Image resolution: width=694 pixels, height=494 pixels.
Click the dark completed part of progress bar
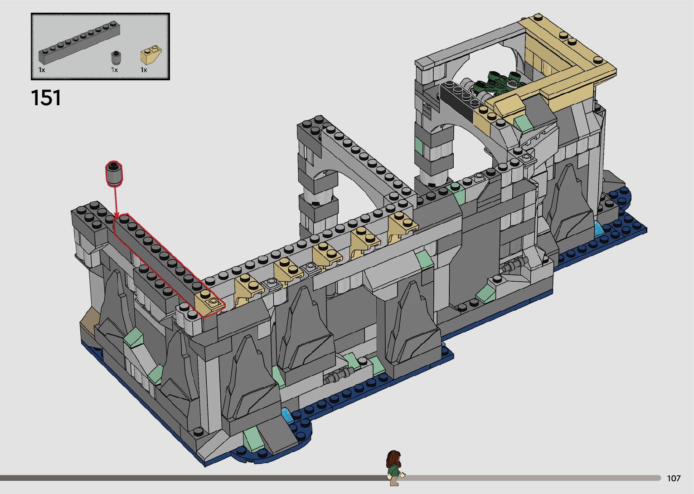pos(190,478)
